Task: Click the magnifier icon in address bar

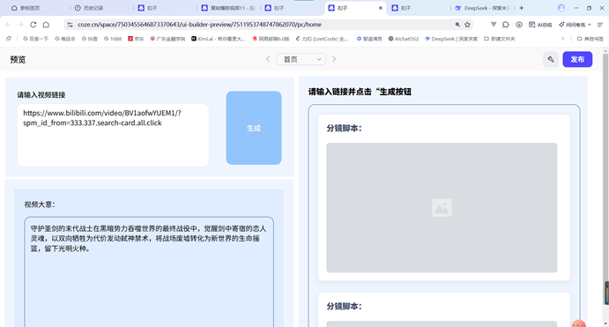Action: pyautogui.click(x=457, y=25)
